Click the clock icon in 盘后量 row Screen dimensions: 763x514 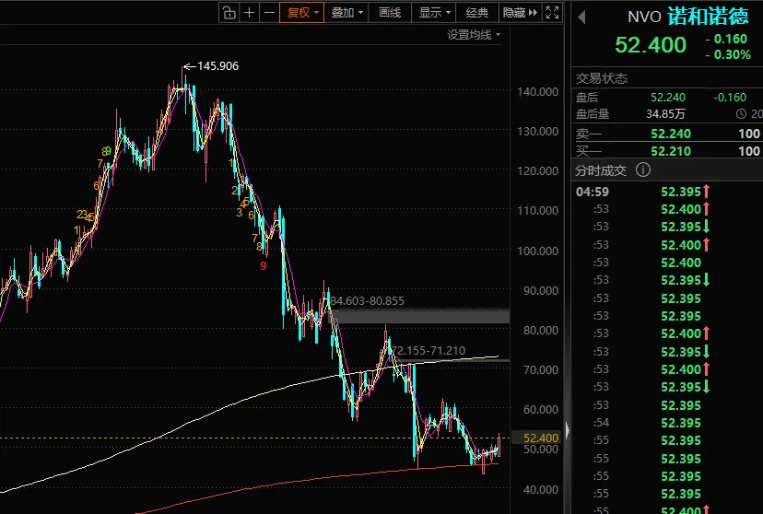(741, 114)
